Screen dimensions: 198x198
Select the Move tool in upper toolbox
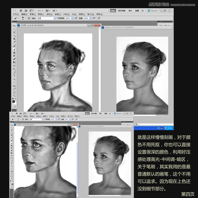click(x=14, y=26)
